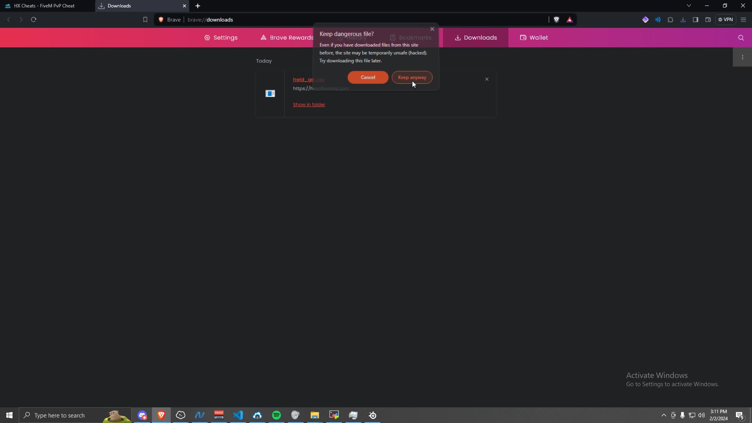Toggle the Brave VPN button
The width and height of the screenshot is (752, 423).
[x=725, y=20]
